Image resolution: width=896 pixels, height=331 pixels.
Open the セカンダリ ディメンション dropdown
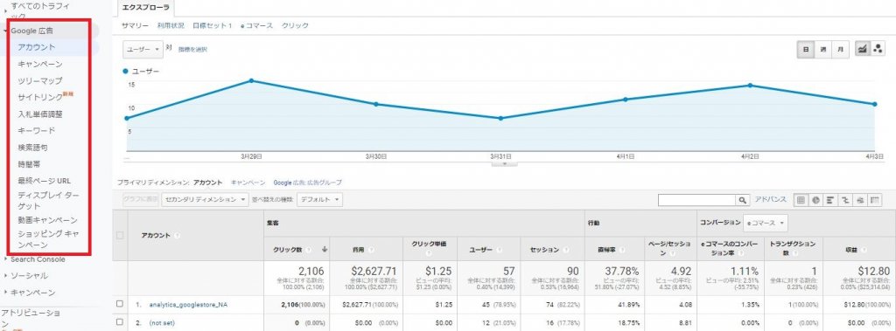coord(205,200)
